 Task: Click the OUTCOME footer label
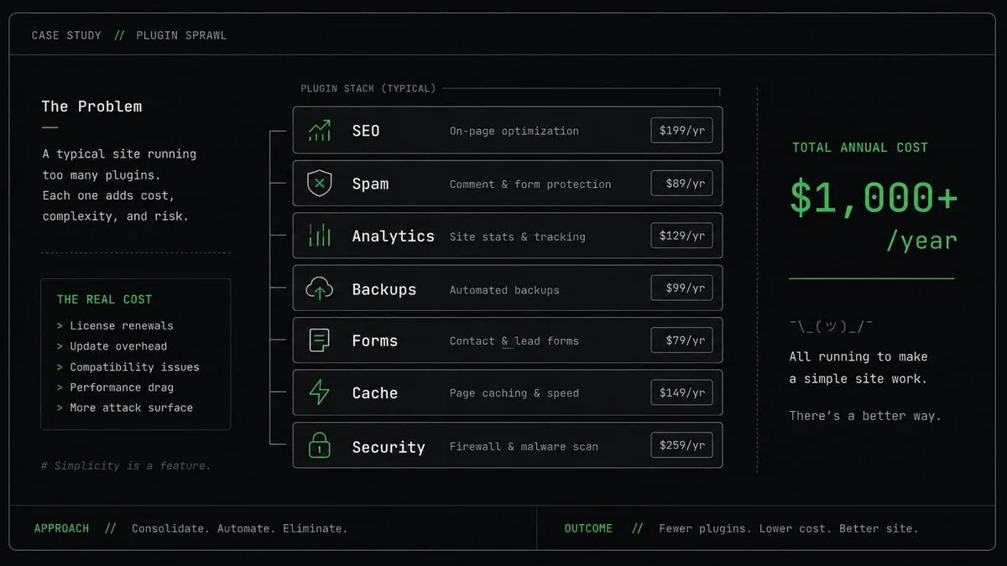pos(588,528)
